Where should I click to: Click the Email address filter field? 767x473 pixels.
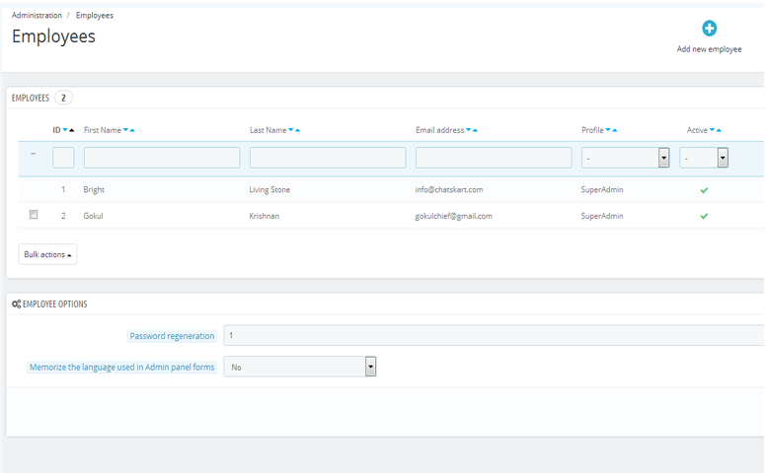point(494,158)
